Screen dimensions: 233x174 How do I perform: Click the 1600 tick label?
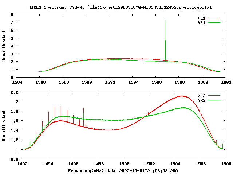point(203,82)
